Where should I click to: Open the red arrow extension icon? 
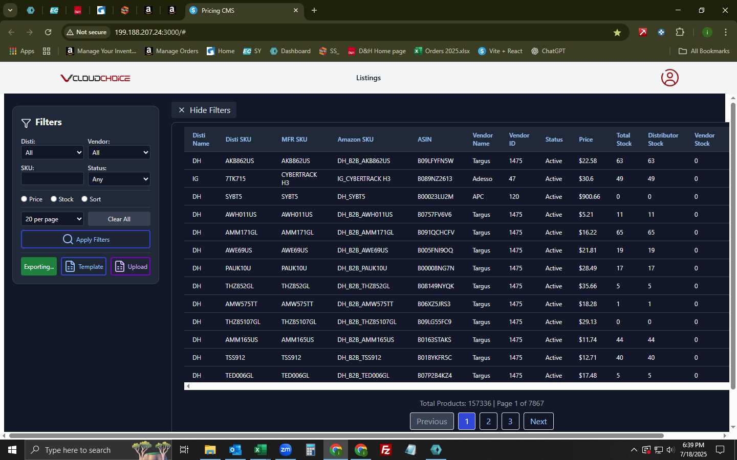coord(643,32)
